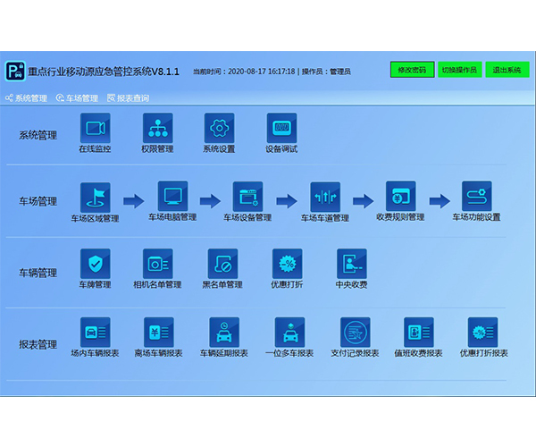The image size is (536, 447).
Task: Open 车牌管理 shield icon
Action: point(95,263)
